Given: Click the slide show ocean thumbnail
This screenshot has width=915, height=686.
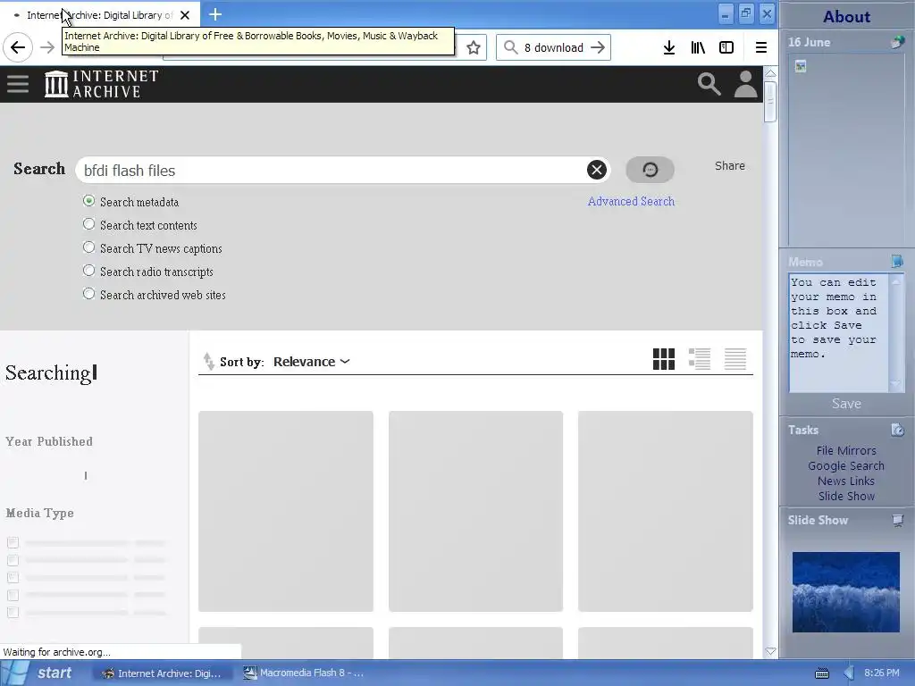Looking at the screenshot, I should (x=845, y=592).
